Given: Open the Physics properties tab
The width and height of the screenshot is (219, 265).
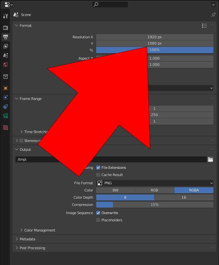Looking at the screenshot, I should click(x=5, y=97).
